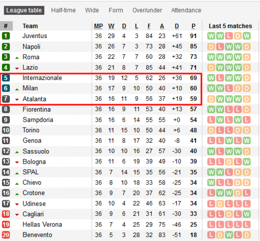The width and height of the screenshot is (260, 241).
Task: Click Internazionale rank 5 badge
Action: [6, 78]
